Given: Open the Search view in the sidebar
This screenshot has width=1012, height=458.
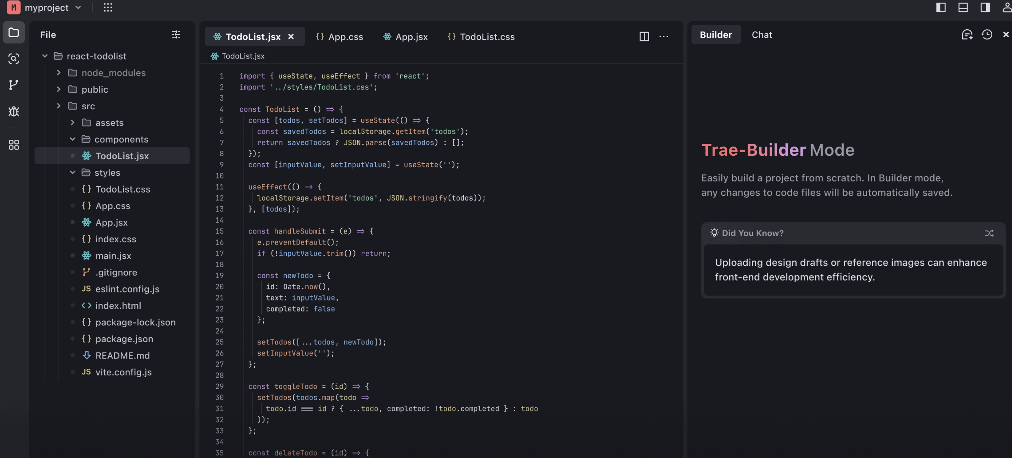Looking at the screenshot, I should coord(14,59).
